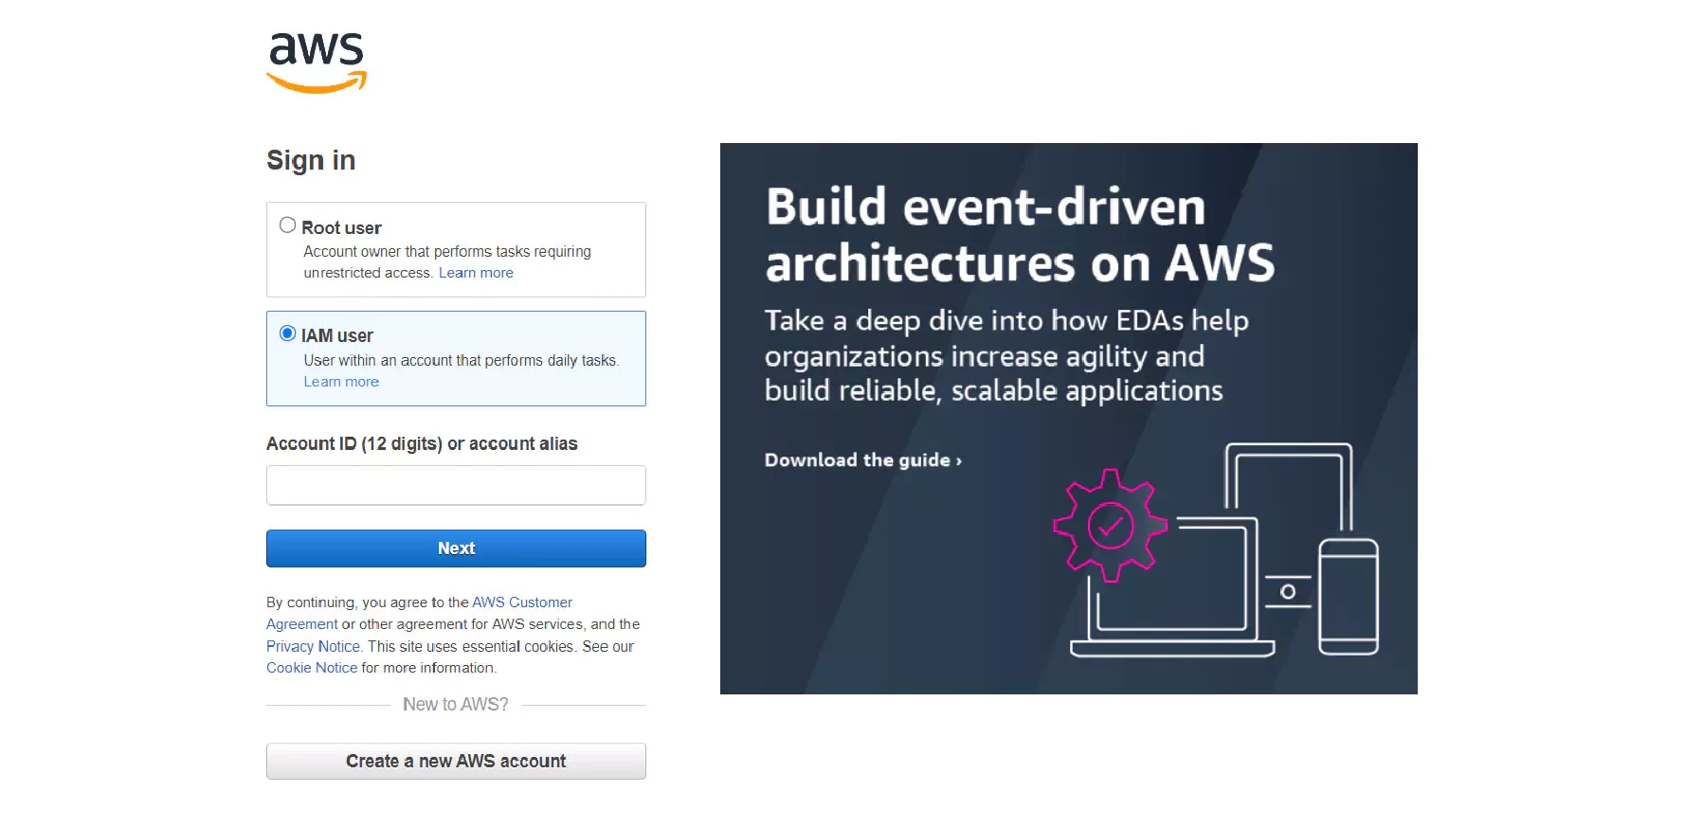Image resolution: width=1685 pixels, height=827 pixels.
Task: Click the Build event-driven architectures headline
Action: [x=1020, y=235]
